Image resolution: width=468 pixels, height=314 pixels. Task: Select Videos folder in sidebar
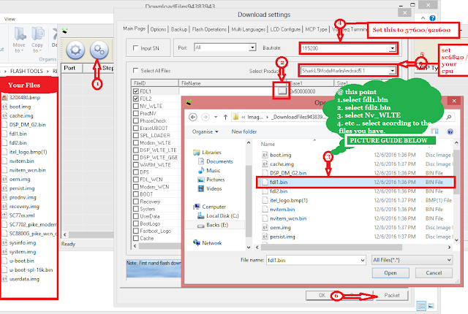click(x=210, y=188)
